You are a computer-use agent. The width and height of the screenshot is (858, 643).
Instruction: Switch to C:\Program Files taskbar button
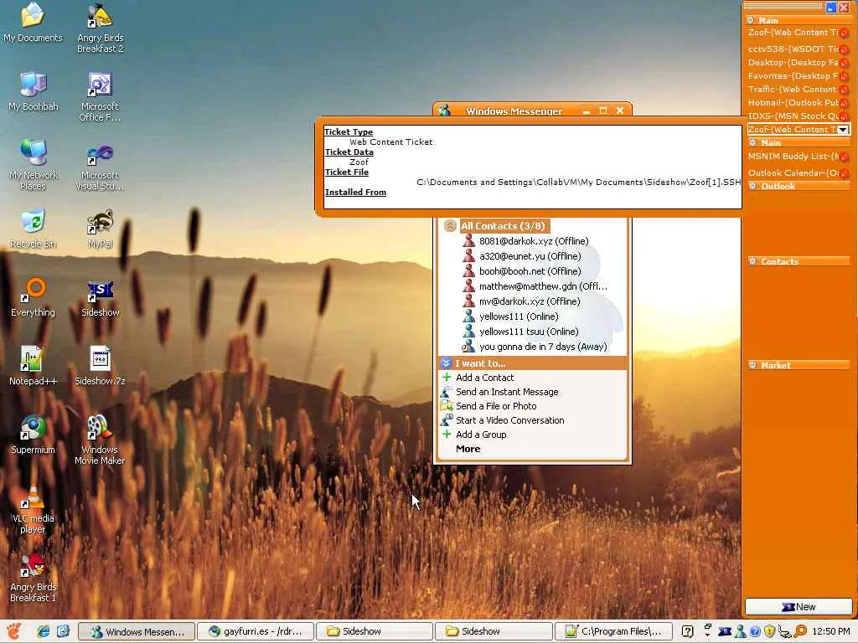tap(612, 631)
